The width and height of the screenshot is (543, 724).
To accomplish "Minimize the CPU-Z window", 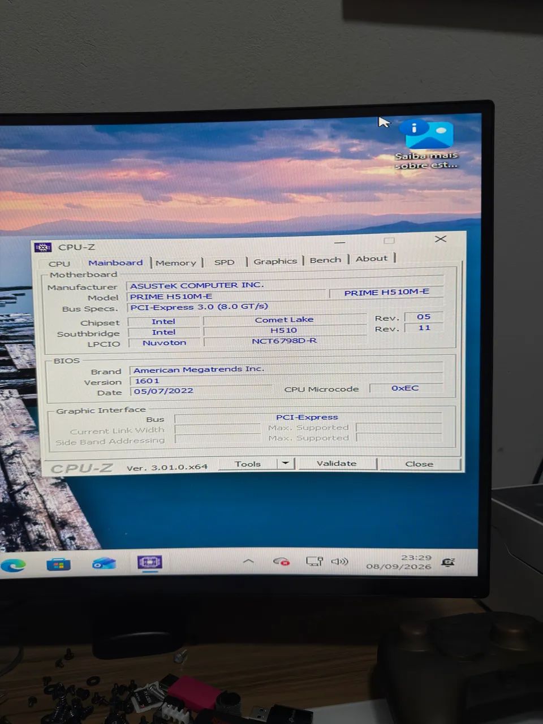I will click(339, 242).
